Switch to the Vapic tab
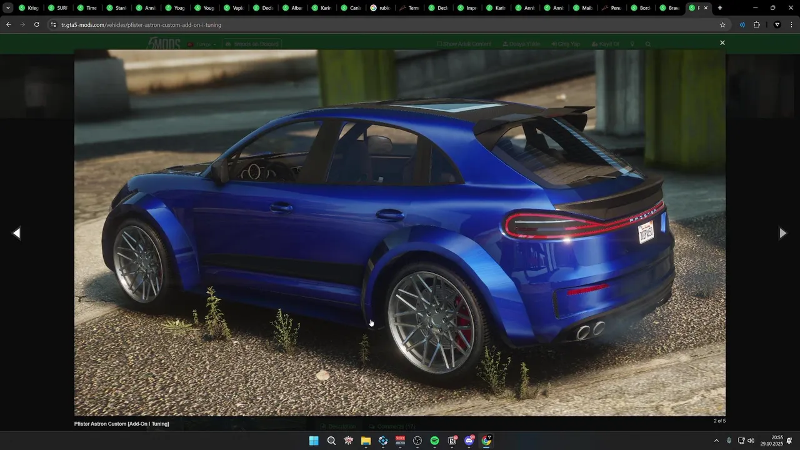 pos(232,8)
